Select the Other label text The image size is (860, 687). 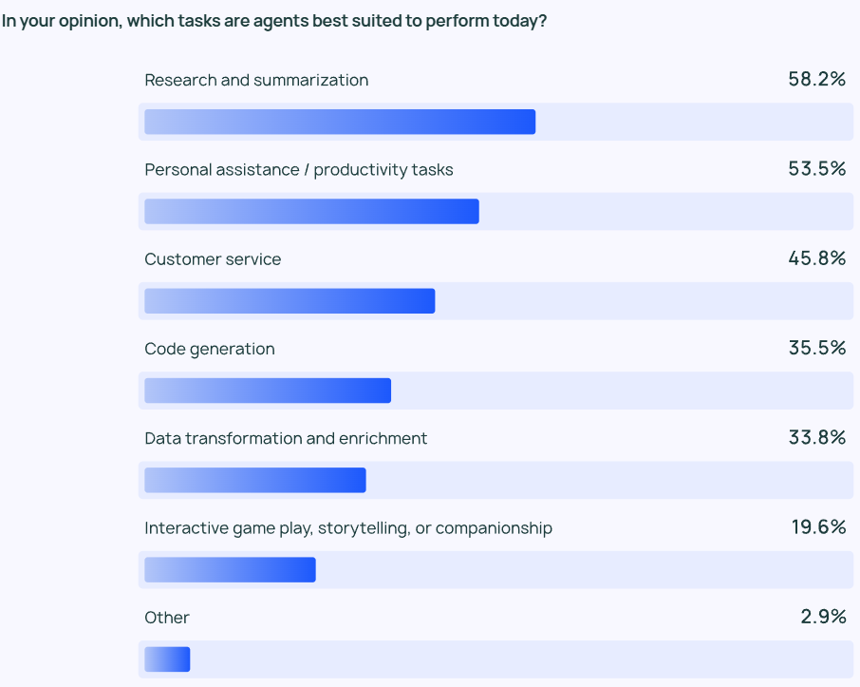(x=167, y=618)
